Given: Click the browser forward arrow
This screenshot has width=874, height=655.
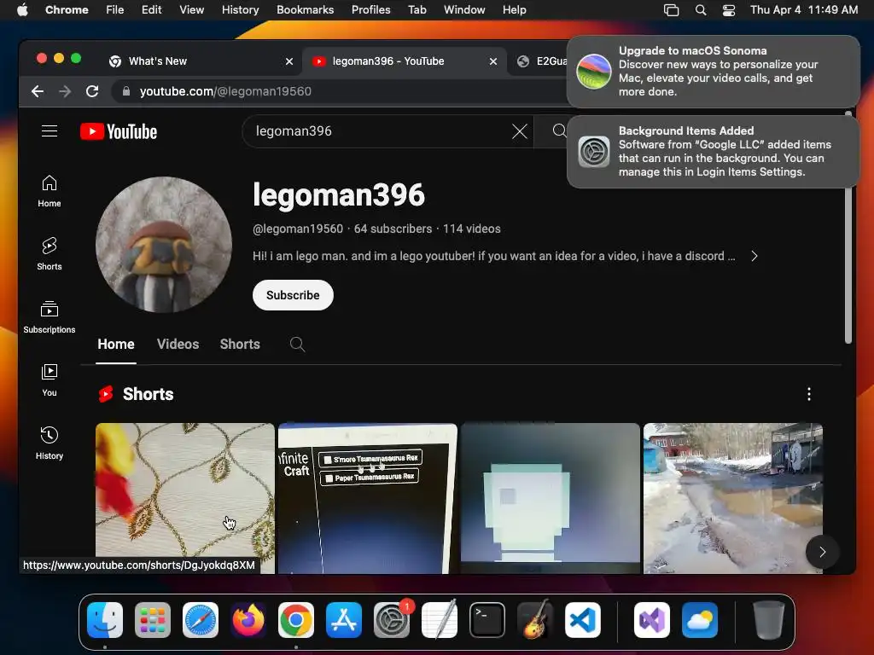Looking at the screenshot, I should coord(65,91).
